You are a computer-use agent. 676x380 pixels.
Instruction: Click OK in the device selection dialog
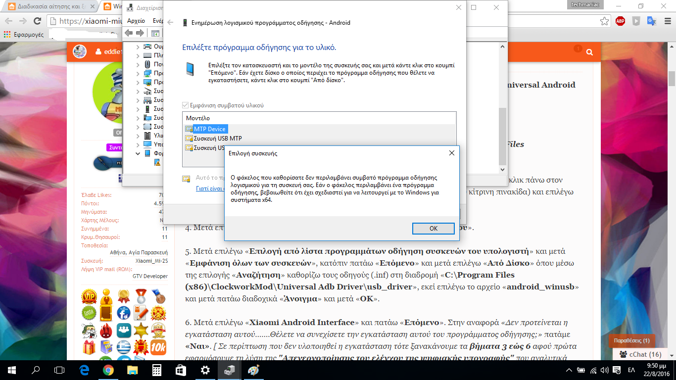pyautogui.click(x=433, y=228)
